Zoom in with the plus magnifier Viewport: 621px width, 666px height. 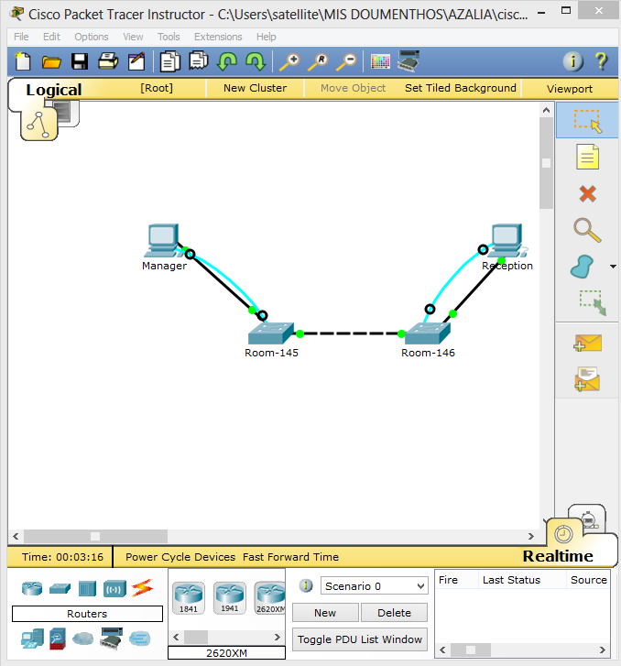289,61
